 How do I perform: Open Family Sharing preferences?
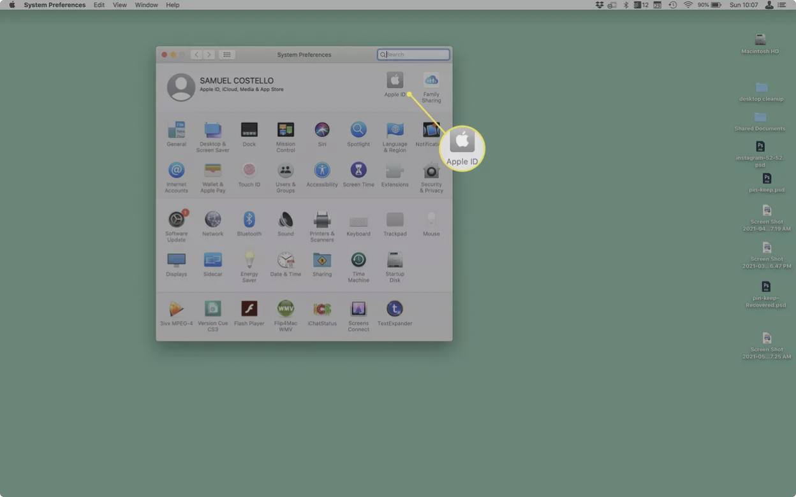click(431, 83)
